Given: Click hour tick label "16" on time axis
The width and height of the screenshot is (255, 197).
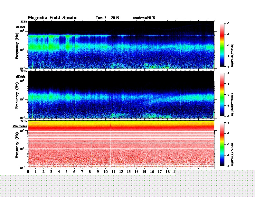Looking at the screenshot, I should click(152, 172).
